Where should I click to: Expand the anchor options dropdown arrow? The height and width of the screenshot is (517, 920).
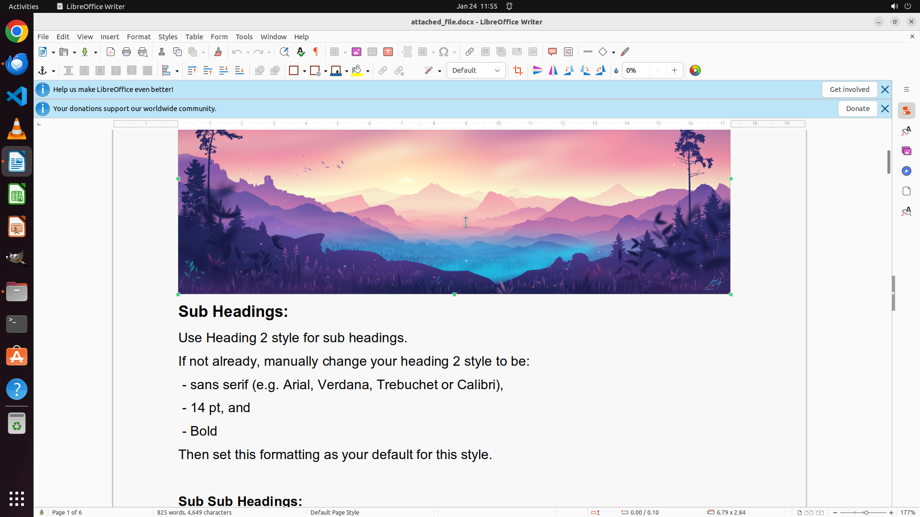point(53,71)
